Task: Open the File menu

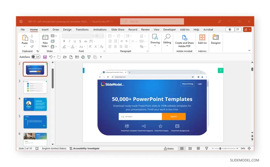Action: point(23,29)
